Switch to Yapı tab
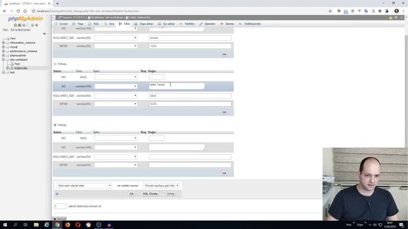Viewport: 408px width, 229px height. (78, 24)
